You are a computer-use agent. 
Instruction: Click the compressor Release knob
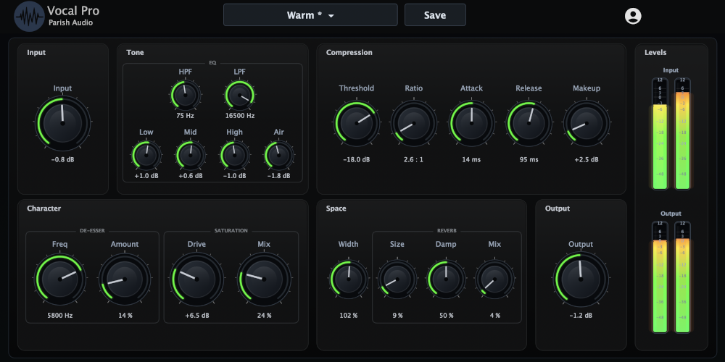click(x=529, y=123)
